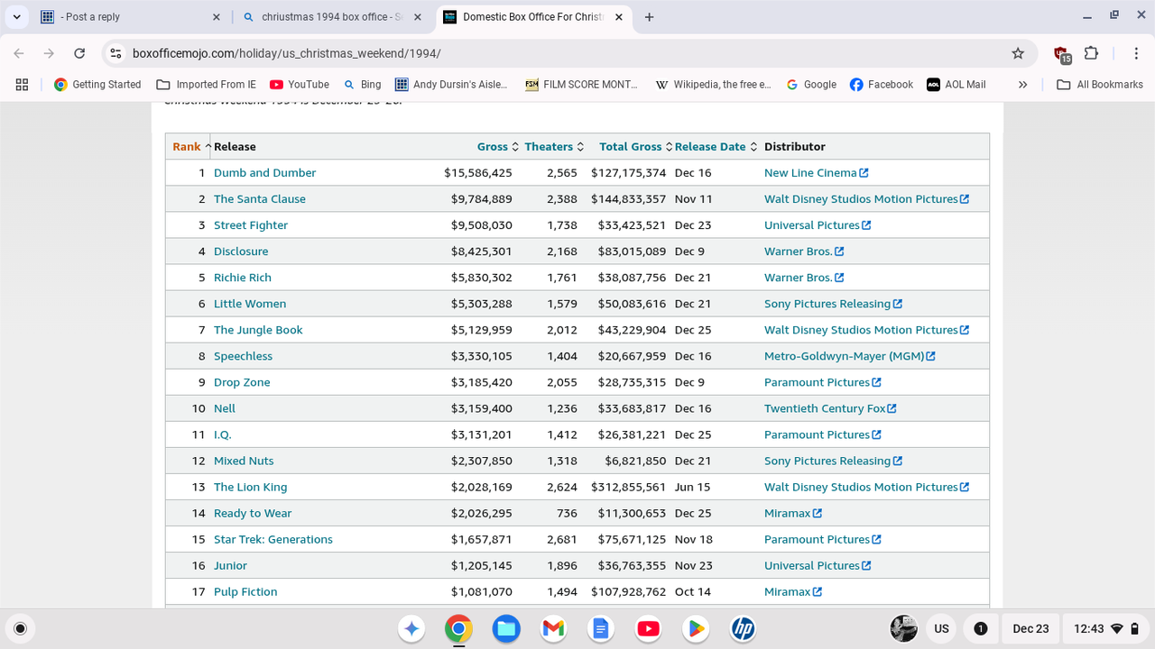Open the Apps grid in bookmarks bar
This screenshot has width=1155, height=649.
pos(23,84)
